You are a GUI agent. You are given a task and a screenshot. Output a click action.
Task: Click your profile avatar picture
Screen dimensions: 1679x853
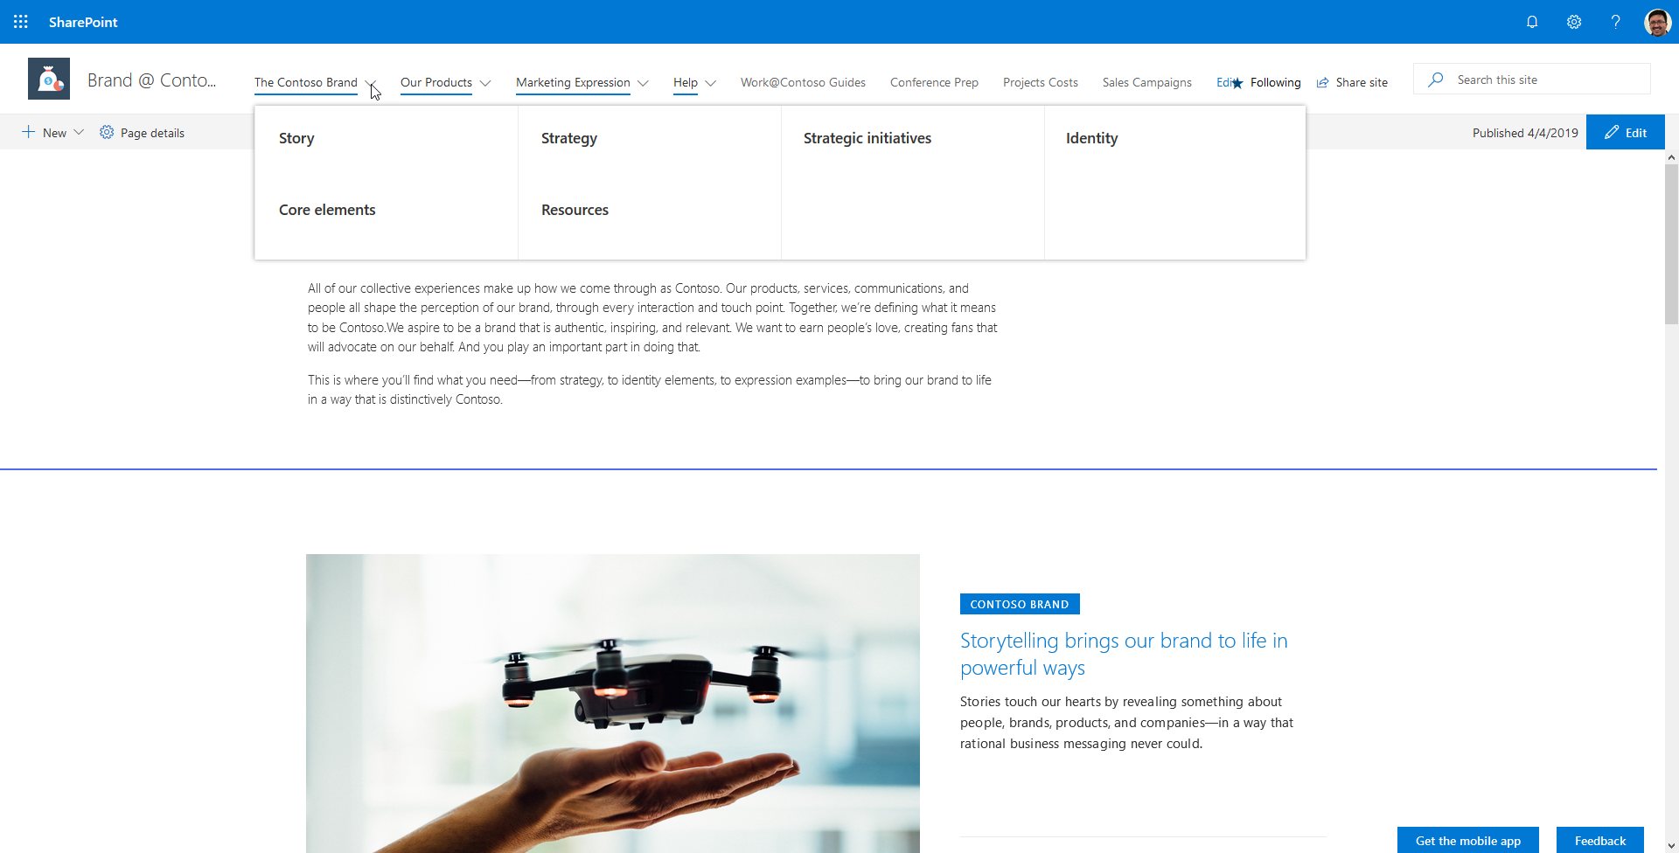(1658, 22)
